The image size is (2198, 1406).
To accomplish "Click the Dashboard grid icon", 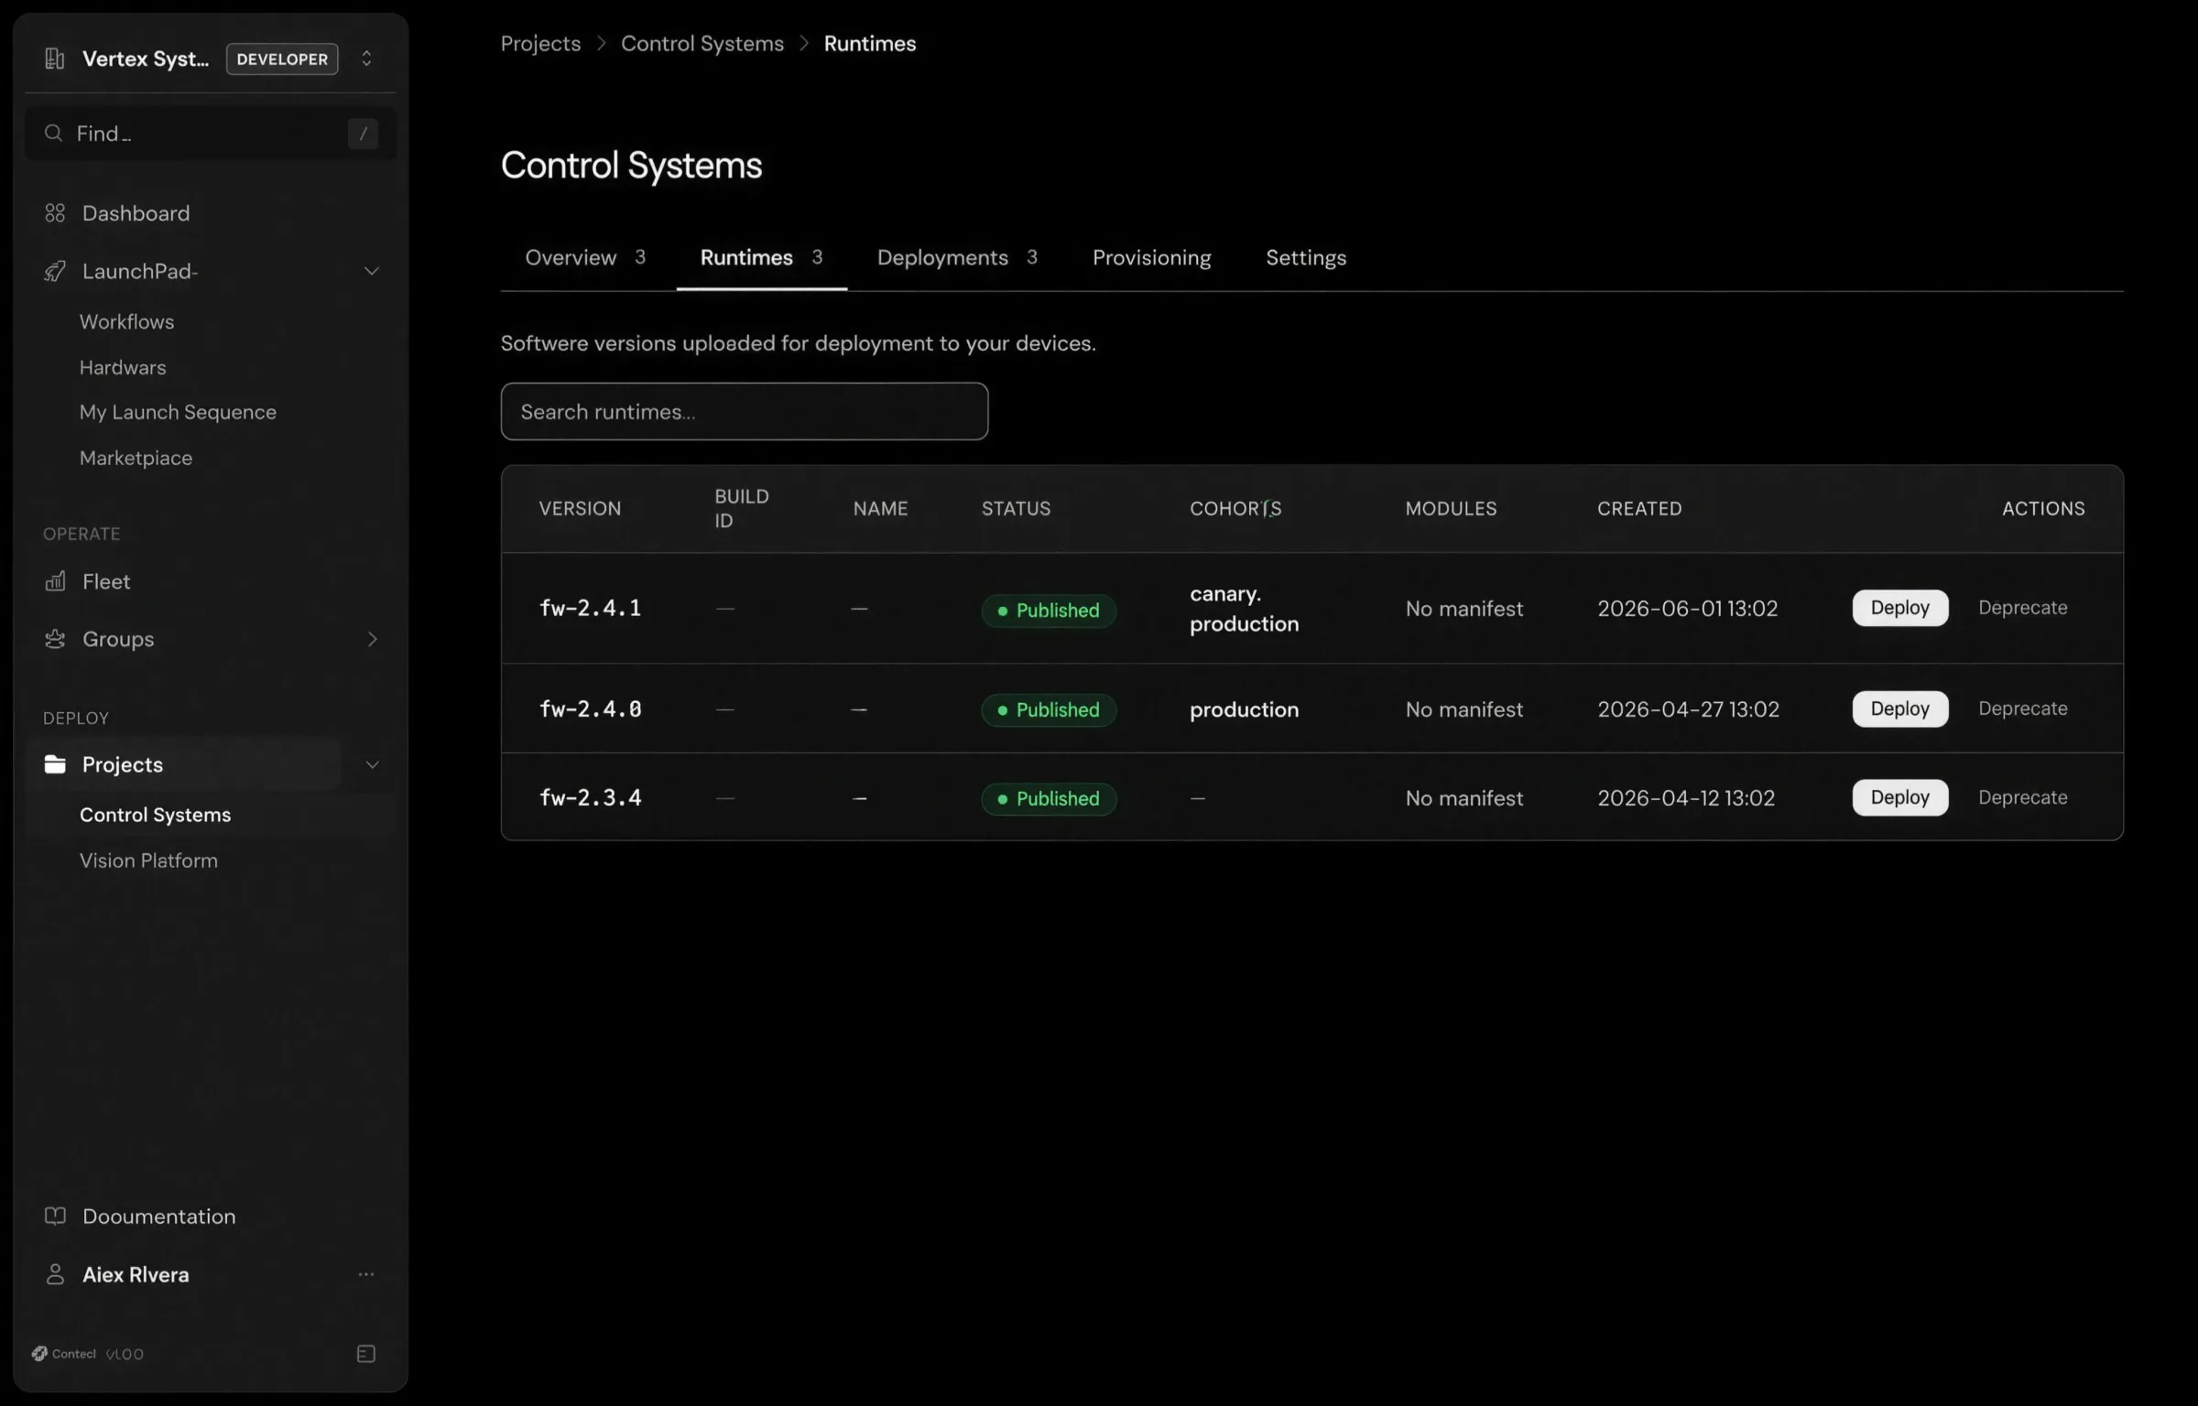I will click(55, 213).
